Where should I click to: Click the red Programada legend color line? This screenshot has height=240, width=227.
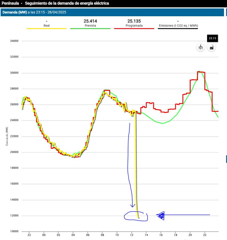(134, 29)
